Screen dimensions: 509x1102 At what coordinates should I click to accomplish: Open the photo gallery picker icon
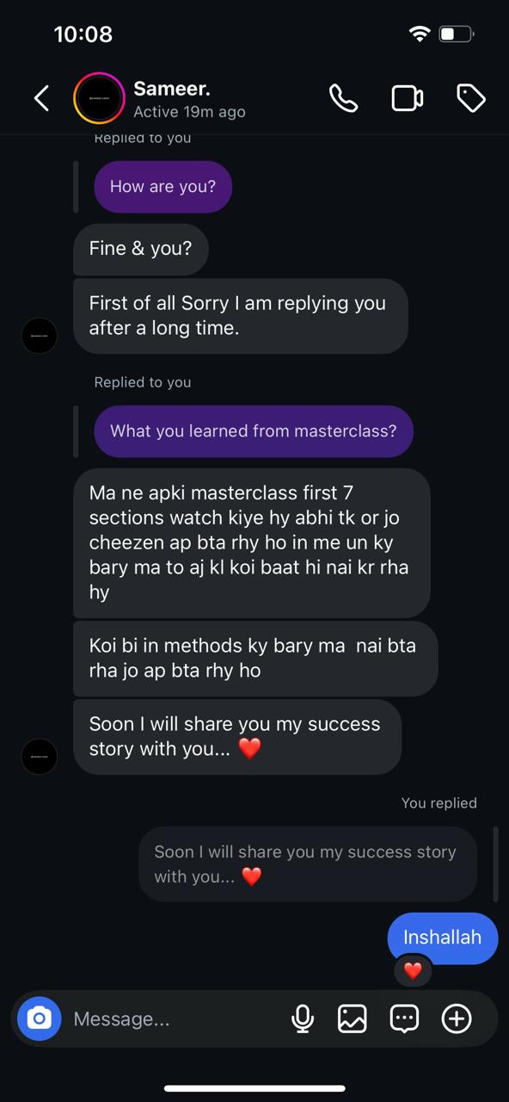tap(353, 1018)
